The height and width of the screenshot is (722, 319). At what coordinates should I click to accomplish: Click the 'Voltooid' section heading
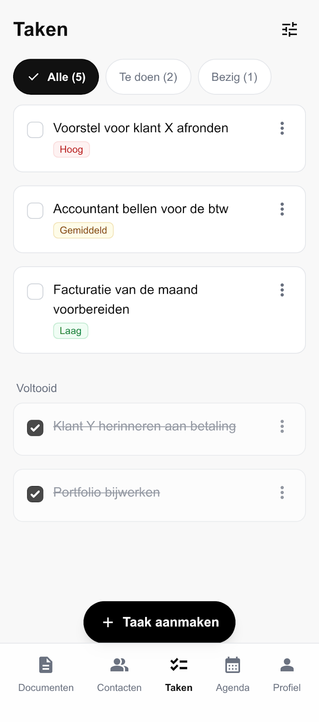click(37, 388)
